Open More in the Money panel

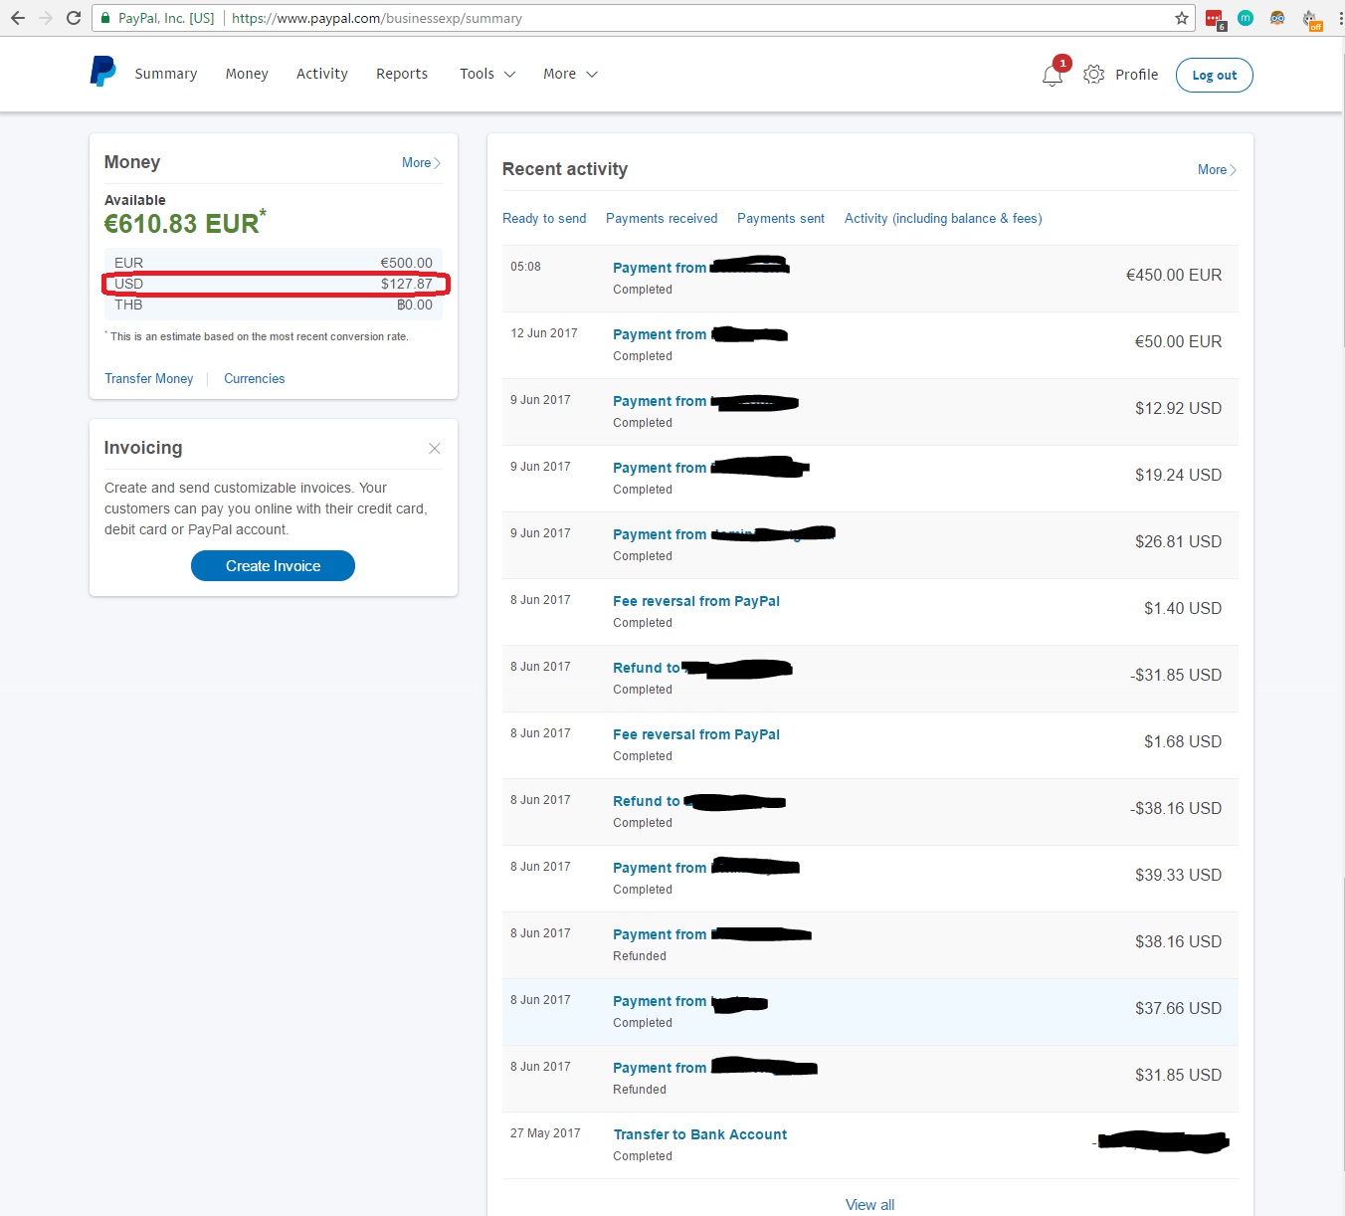coord(421,163)
